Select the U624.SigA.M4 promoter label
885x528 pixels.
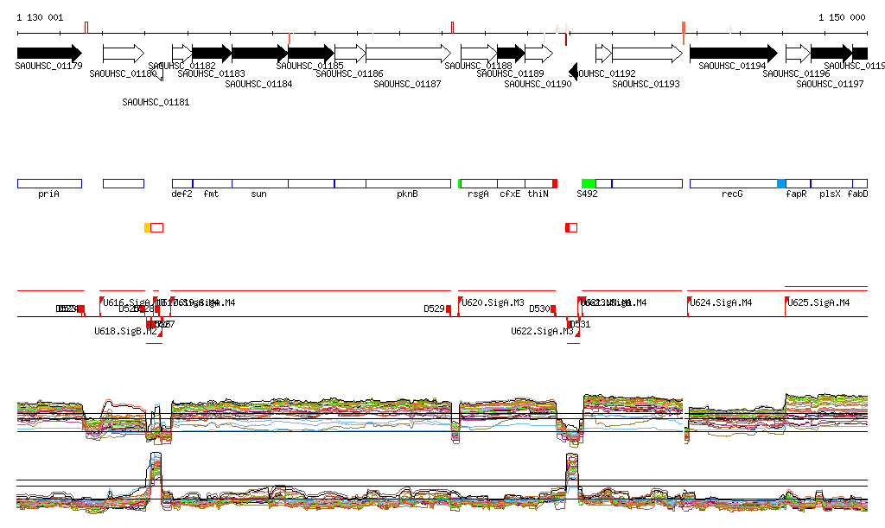click(721, 302)
